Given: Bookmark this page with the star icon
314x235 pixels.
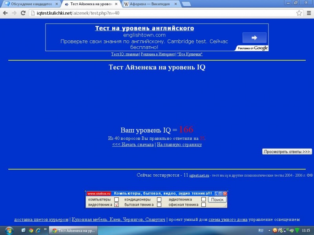Looking at the screenshot, I should tap(299, 13).
